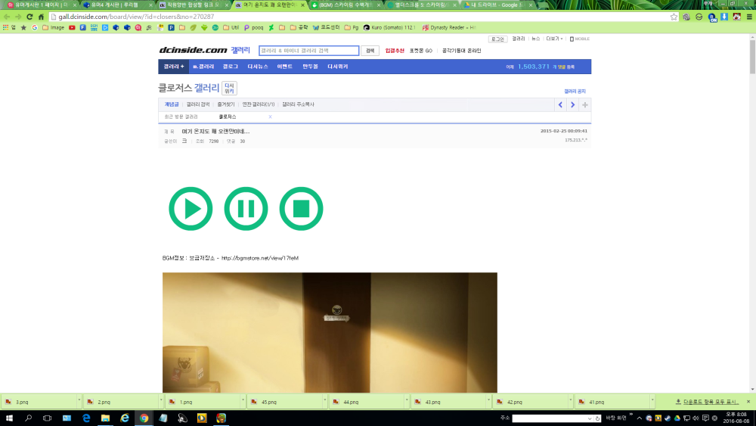
Task: Bookmark page with the star icon
Action: tap(674, 17)
